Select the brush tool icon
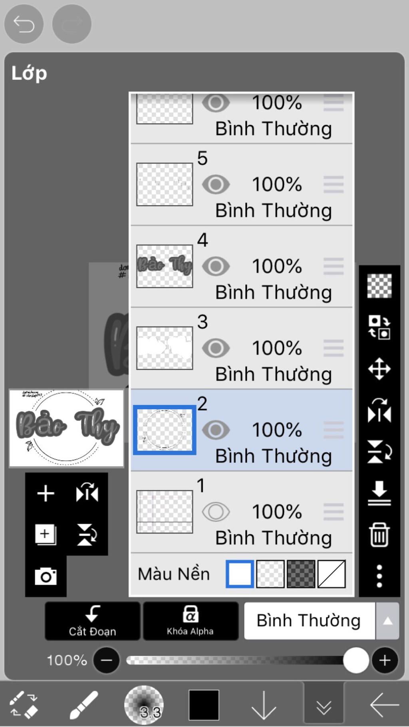The image size is (409, 727). [x=83, y=705]
